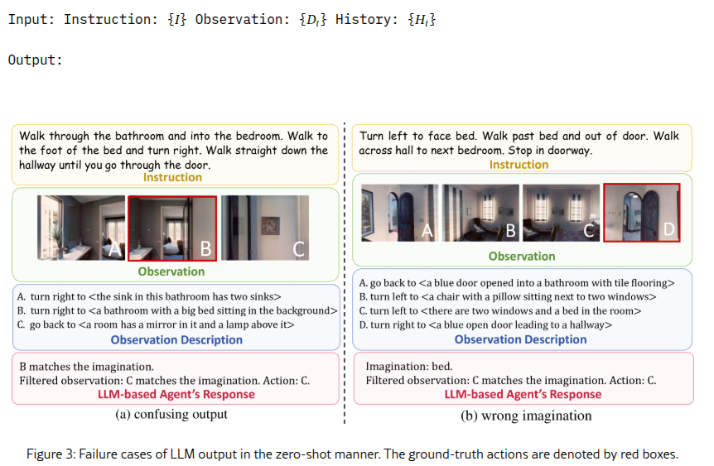Image resolution: width=714 pixels, height=466 pixels.
Task: Click caption '(b) wrong imagination'
Action: pyautogui.click(x=526, y=416)
